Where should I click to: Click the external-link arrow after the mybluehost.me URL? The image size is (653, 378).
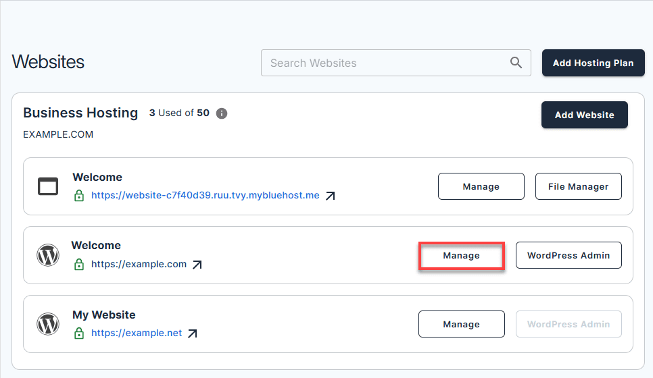click(330, 196)
